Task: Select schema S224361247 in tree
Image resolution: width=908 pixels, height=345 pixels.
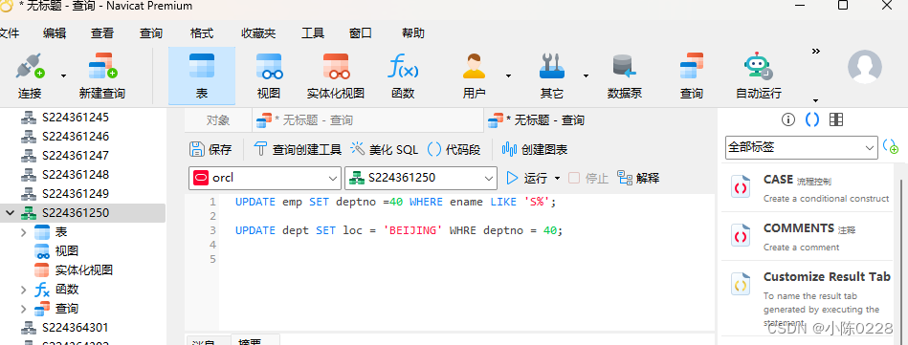Action: [x=76, y=156]
